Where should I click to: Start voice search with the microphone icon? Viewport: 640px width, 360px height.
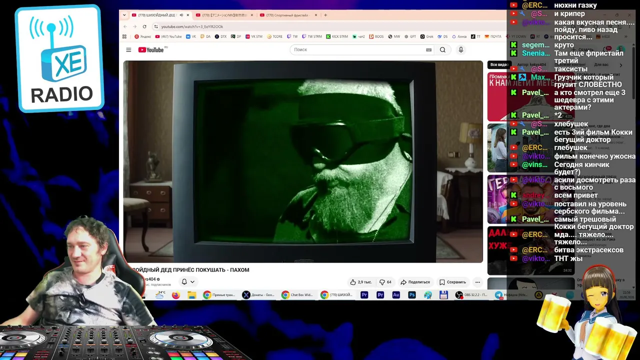[461, 50]
